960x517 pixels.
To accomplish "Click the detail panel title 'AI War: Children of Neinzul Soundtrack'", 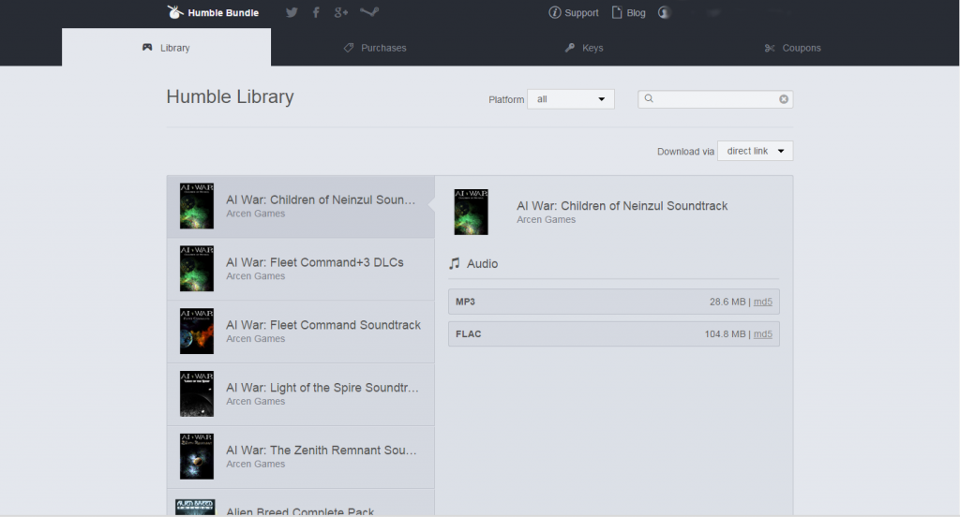I will [622, 206].
